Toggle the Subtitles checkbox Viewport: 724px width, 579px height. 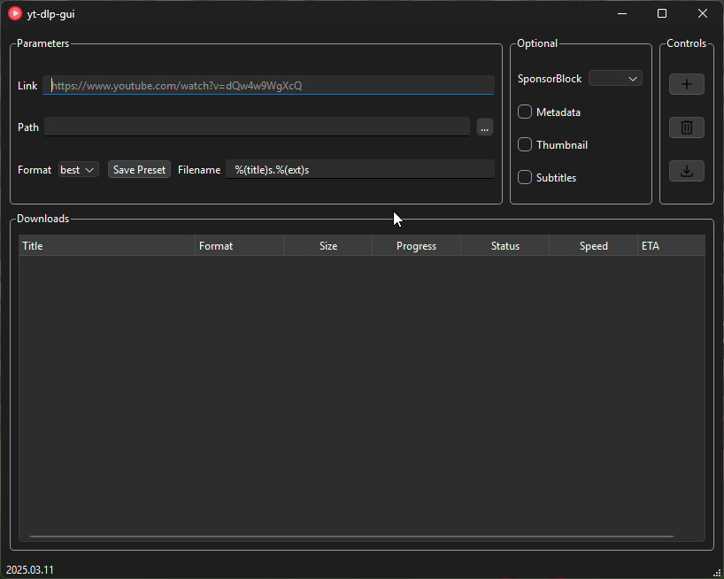coord(525,177)
